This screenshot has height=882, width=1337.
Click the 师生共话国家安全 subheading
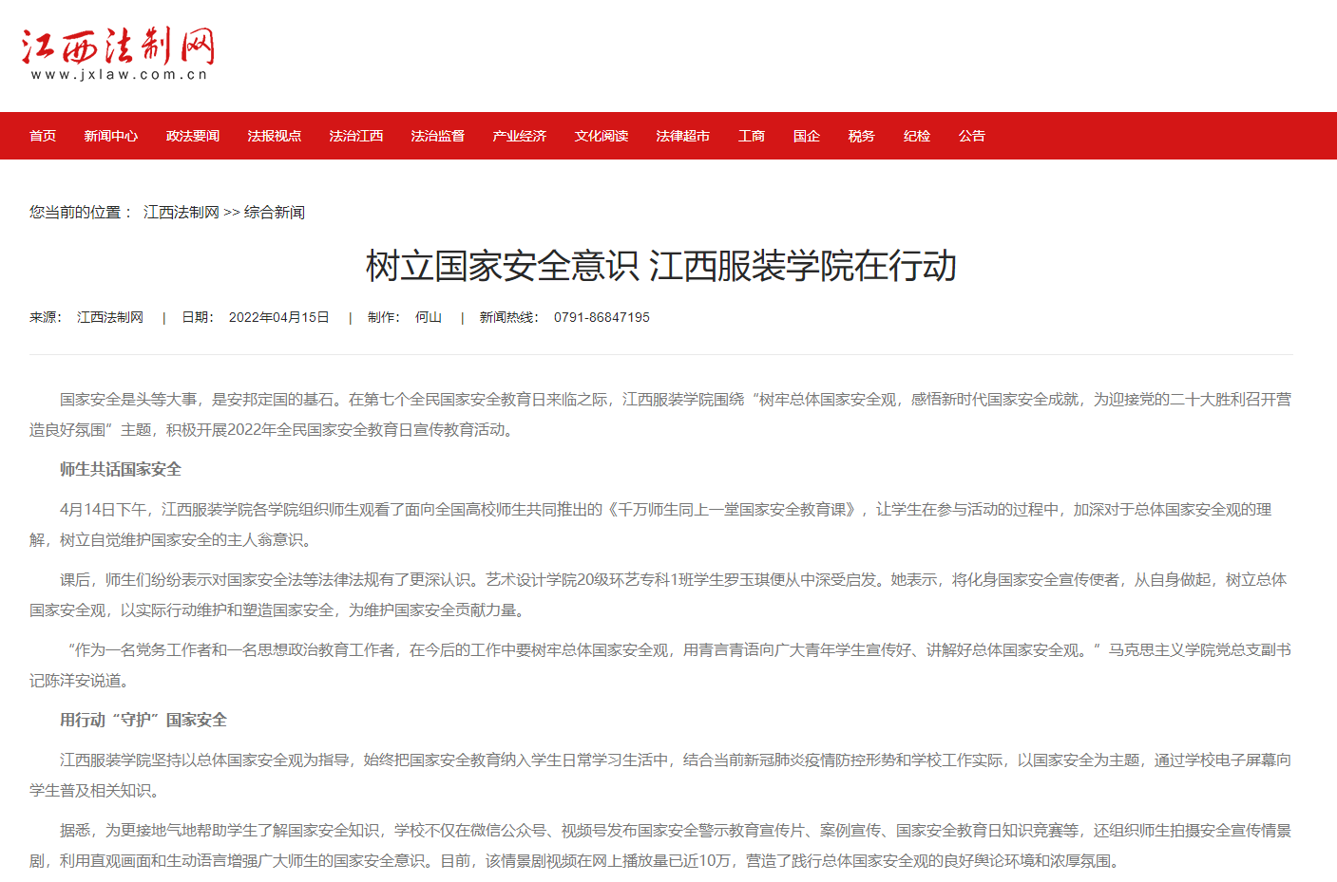[121, 469]
